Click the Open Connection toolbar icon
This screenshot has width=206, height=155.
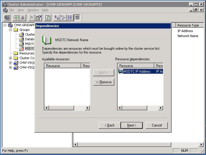(x=7, y=18)
